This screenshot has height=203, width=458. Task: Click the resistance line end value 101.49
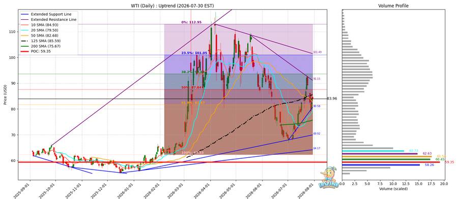pyautogui.click(x=317, y=52)
